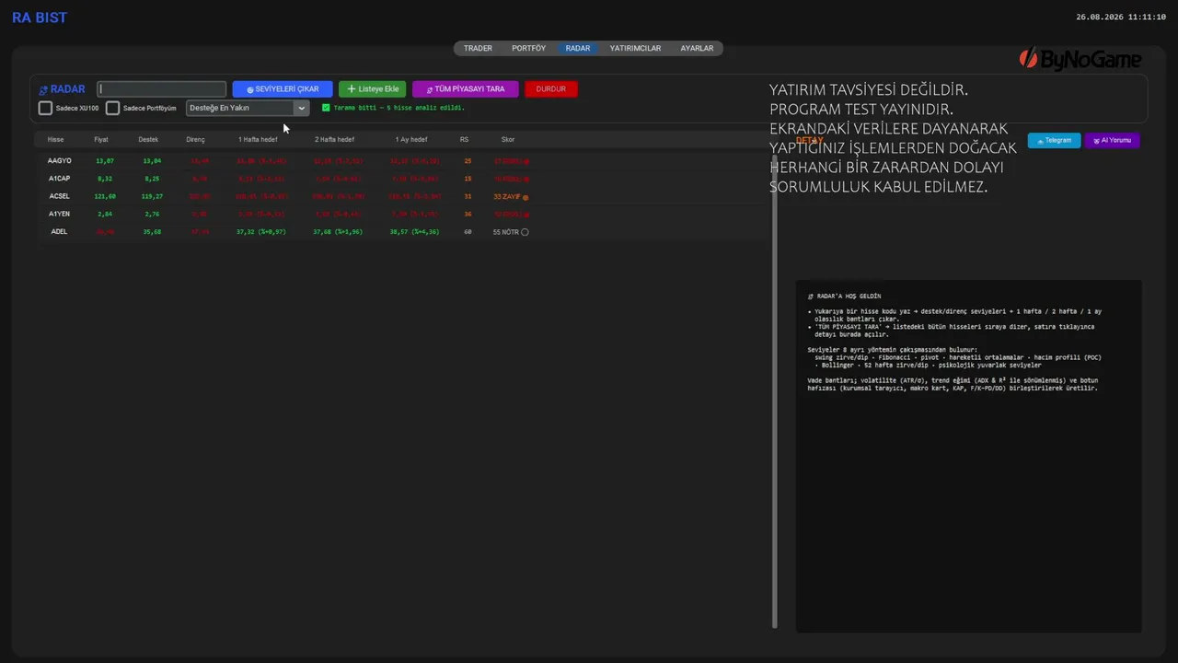Image resolution: width=1178 pixels, height=663 pixels.
Task: Select the A1CAP stock row
Action: [400, 179]
